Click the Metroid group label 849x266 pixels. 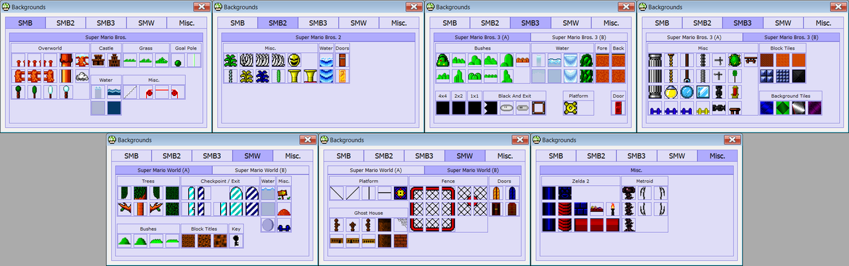(x=645, y=181)
